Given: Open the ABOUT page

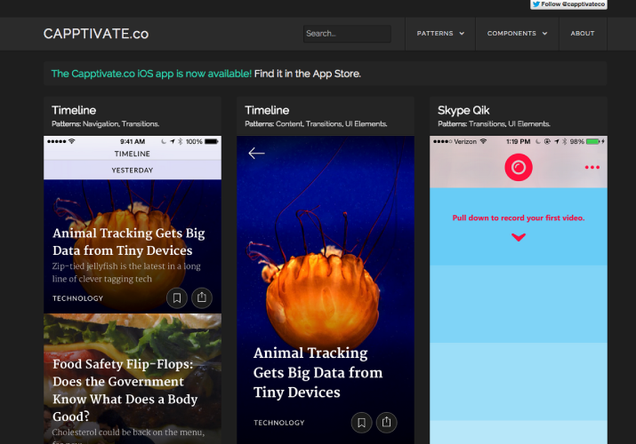Looking at the screenshot, I should [x=583, y=34].
